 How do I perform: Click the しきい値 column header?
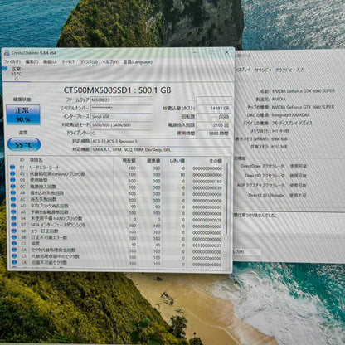click(x=177, y=161)
